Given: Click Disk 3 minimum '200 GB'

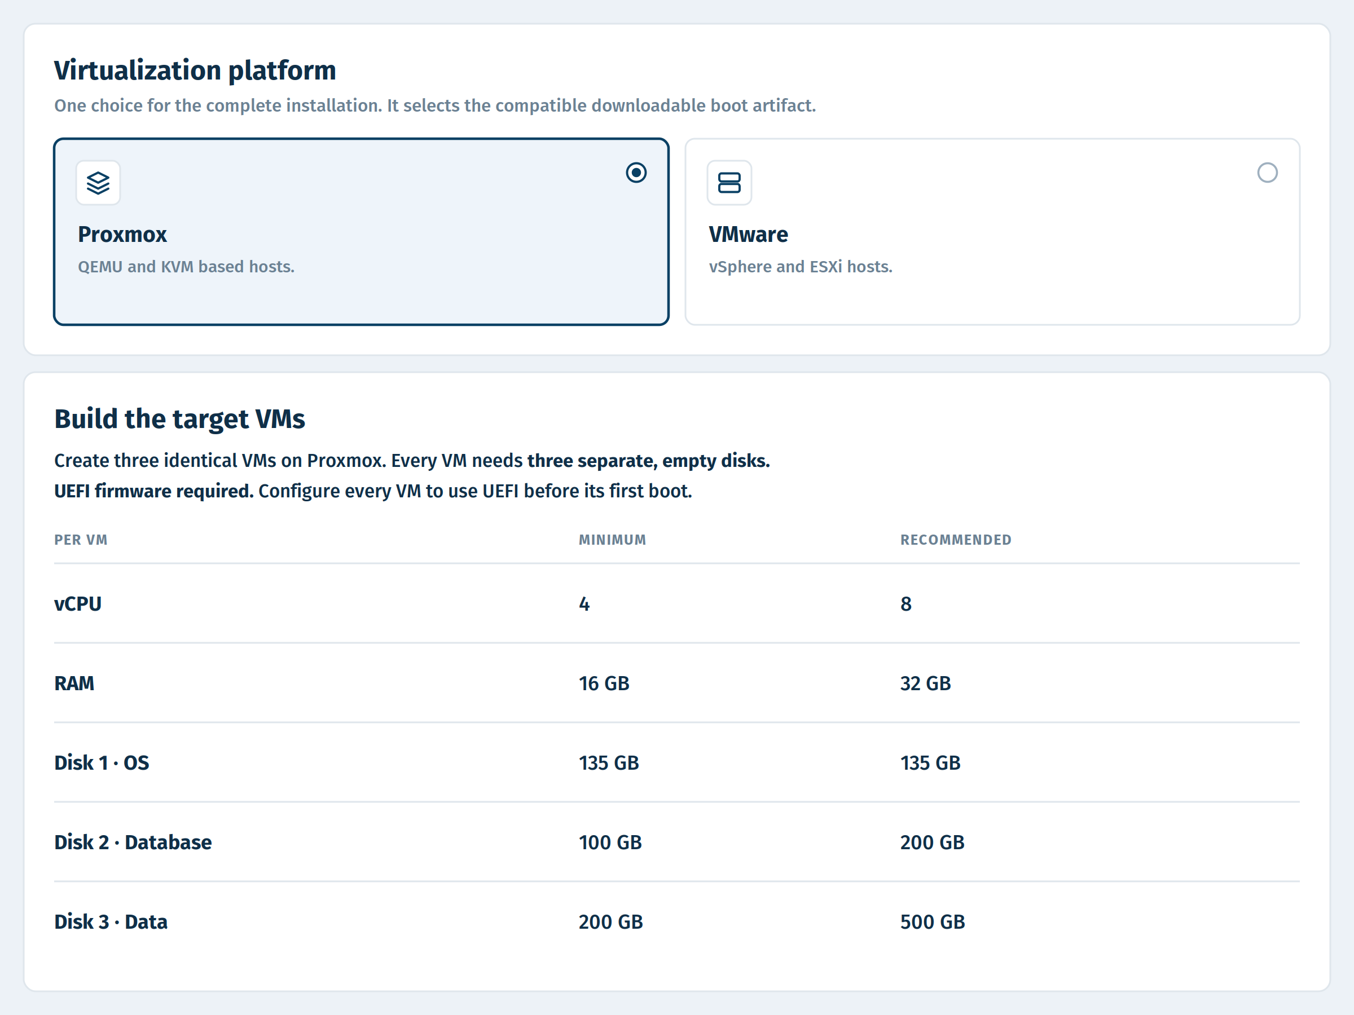Looking at the screenshot, I should pos(611,922).
